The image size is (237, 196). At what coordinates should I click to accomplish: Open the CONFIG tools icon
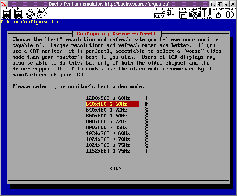206,14
